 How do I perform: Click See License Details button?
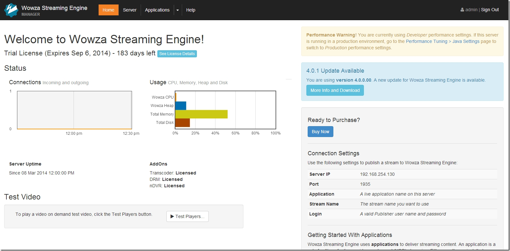point(177,54)
